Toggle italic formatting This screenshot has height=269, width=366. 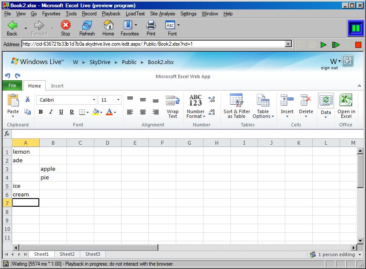(51, 112)
